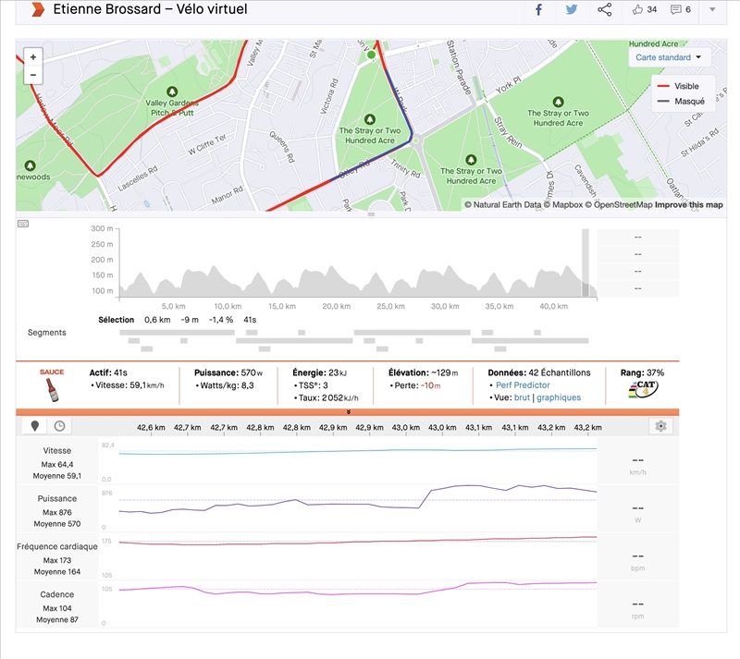The image size is (740, 659).
Task: Share the activity on Facebook
Action: pos(538,9)
